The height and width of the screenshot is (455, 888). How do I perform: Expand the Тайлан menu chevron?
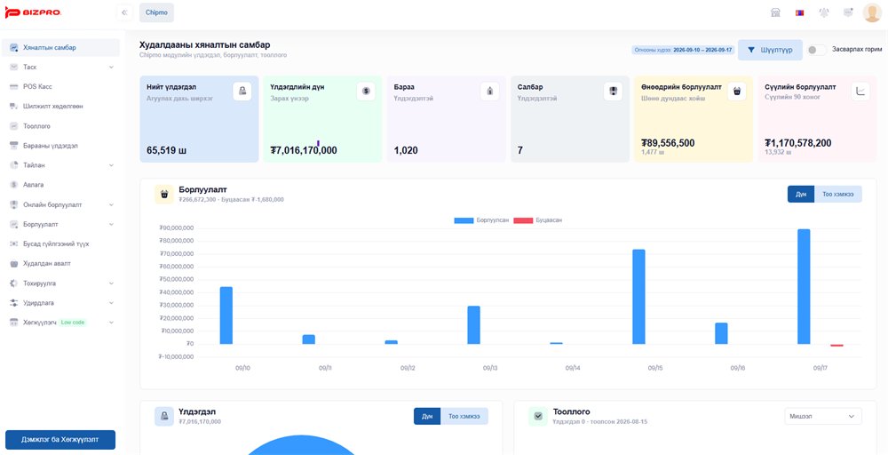[111, 165]
